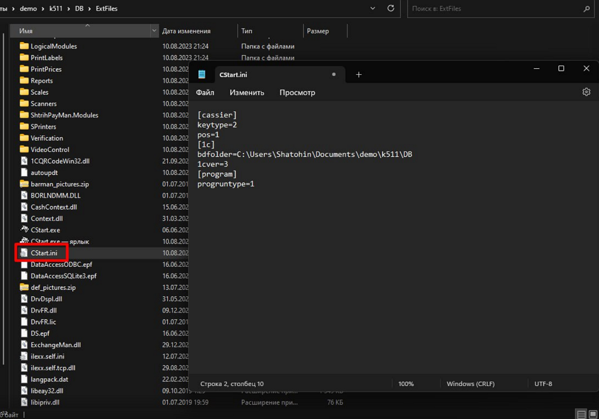Select barman_pictures.zip archive icon
This screenshot has height=419, width=599.
click(x=24, y=184)
